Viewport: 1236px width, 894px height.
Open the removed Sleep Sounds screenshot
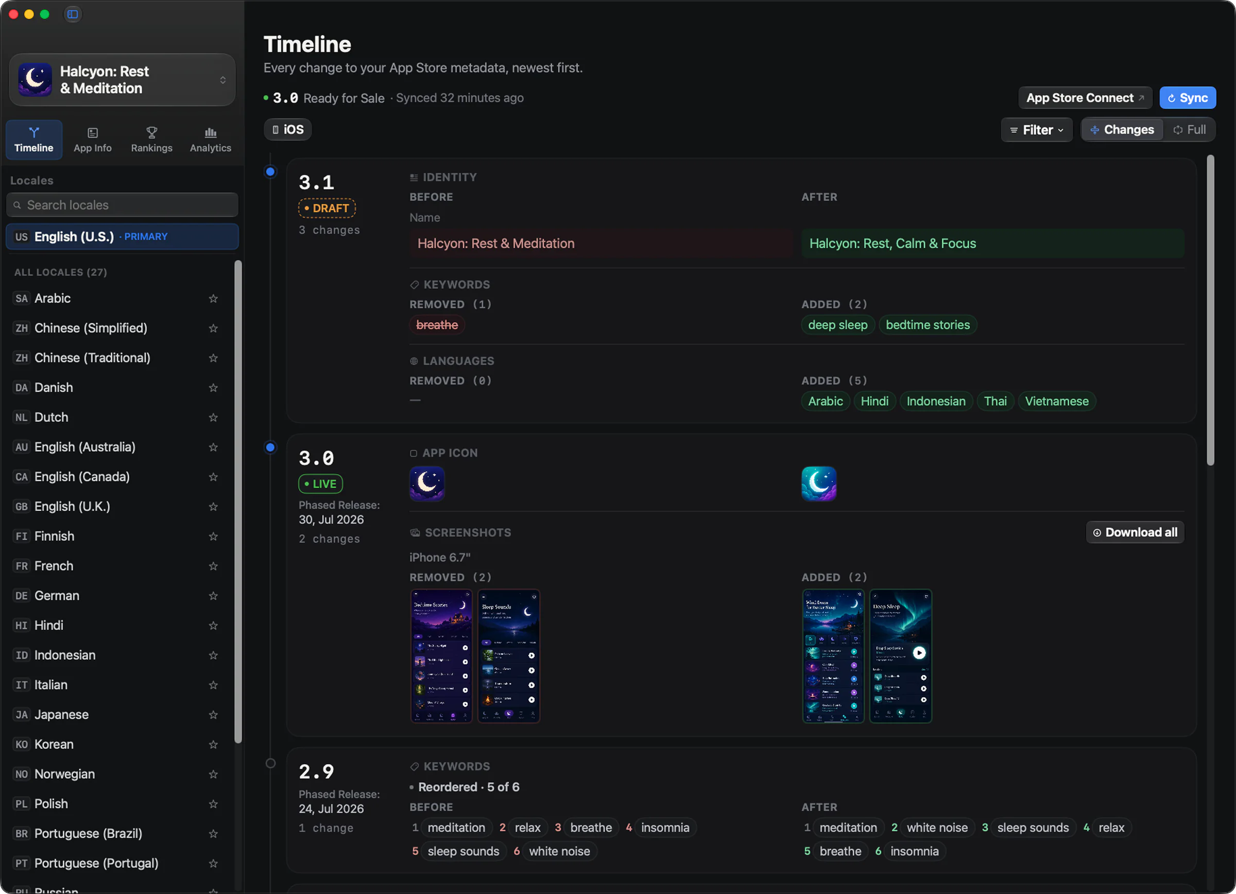point(508,657)
